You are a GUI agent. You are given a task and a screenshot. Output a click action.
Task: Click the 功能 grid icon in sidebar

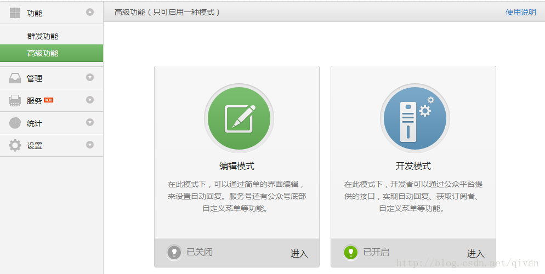[15, 13]
